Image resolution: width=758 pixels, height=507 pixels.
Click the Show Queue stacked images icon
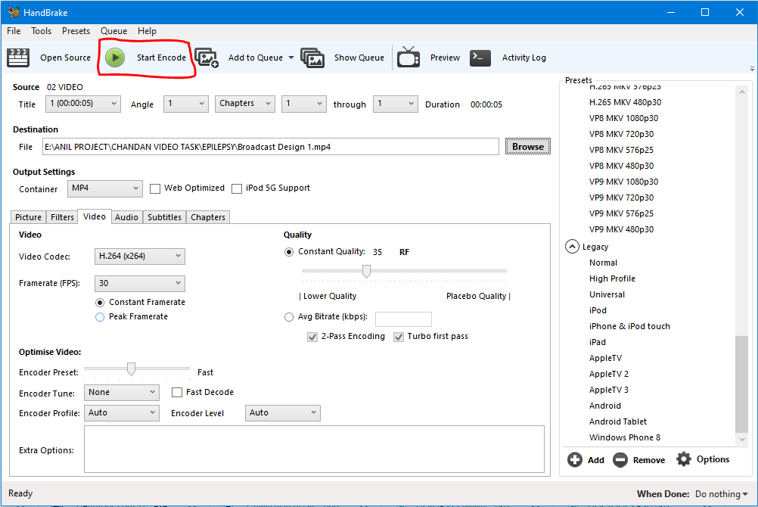312,58
